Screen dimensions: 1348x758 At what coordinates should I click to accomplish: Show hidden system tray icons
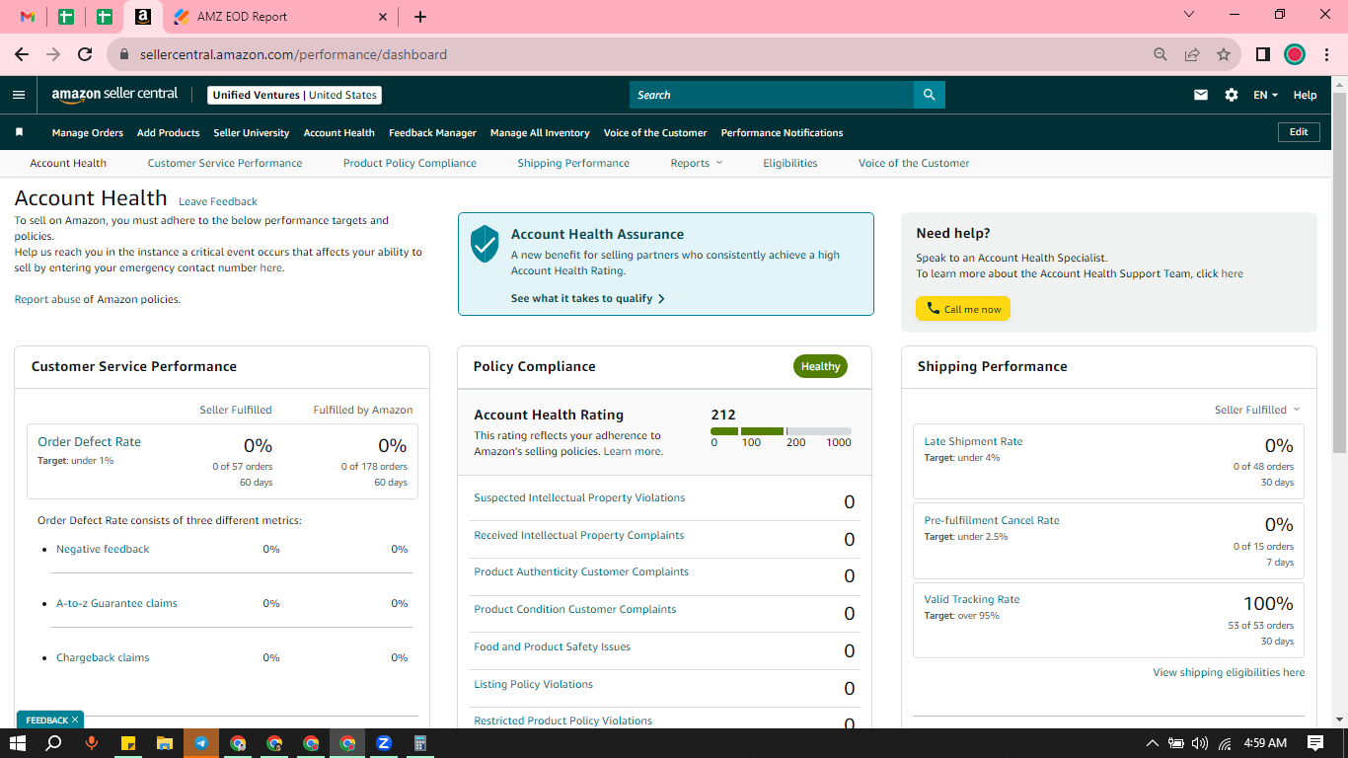pyautogui.click(x=1152, y=743)
